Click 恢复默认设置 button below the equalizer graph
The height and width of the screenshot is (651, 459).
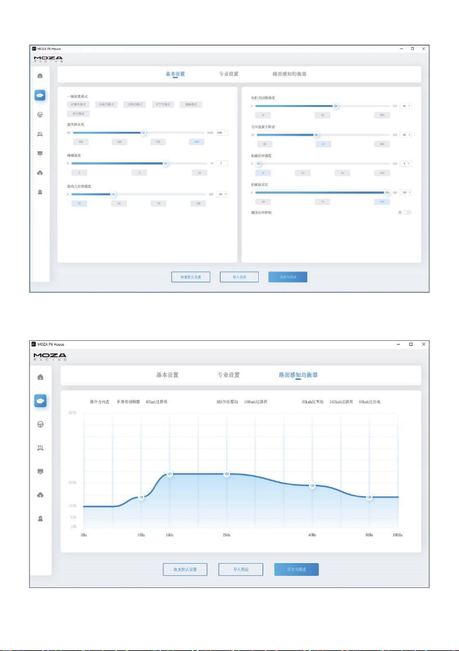(x=185, y=569)
